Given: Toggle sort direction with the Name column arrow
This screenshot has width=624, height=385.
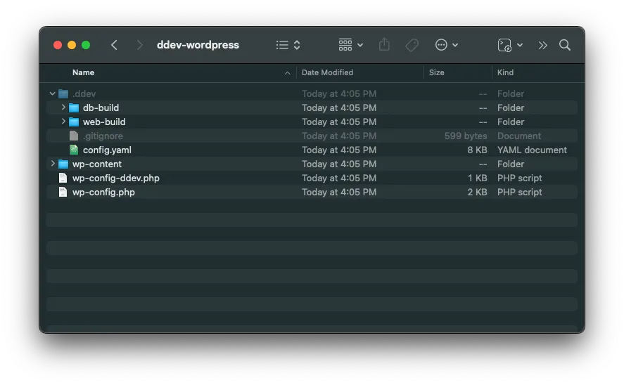Looking at the screenshot, I should (287, 72).
